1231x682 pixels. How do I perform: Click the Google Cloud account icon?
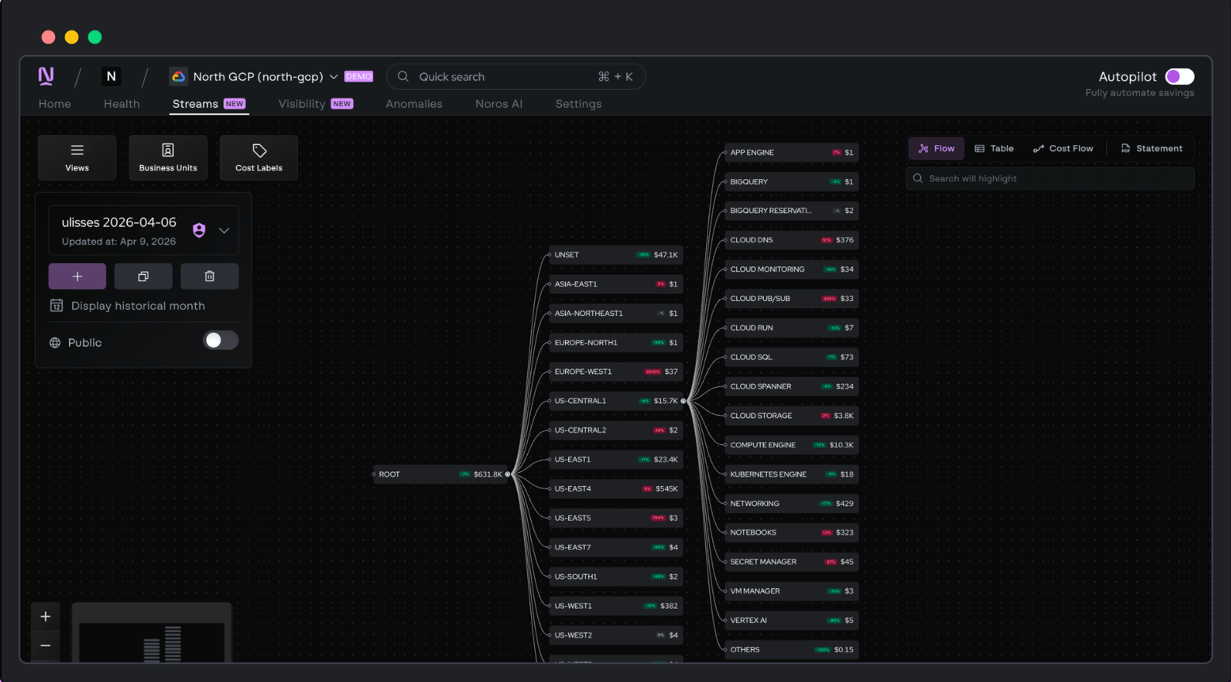tap(178, 77)
